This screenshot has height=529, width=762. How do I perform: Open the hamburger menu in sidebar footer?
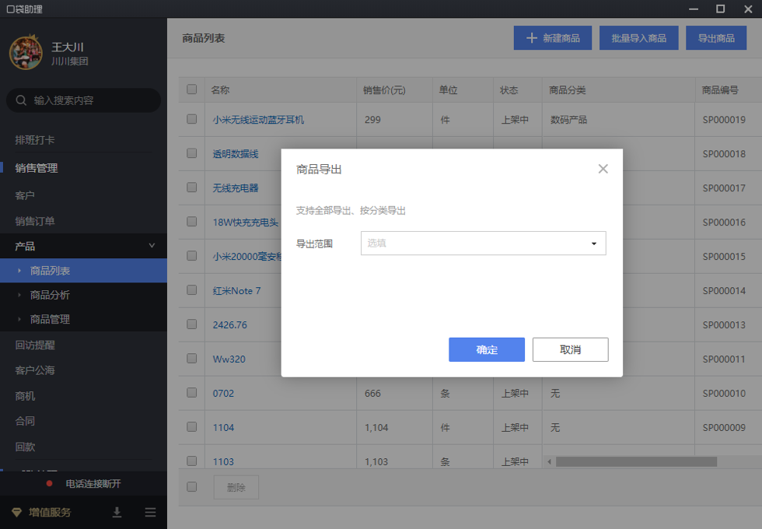tap(150, 512)
